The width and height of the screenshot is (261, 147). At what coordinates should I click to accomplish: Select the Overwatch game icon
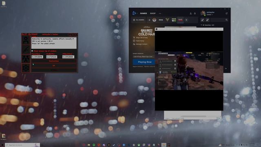click(x=154, y=20)
